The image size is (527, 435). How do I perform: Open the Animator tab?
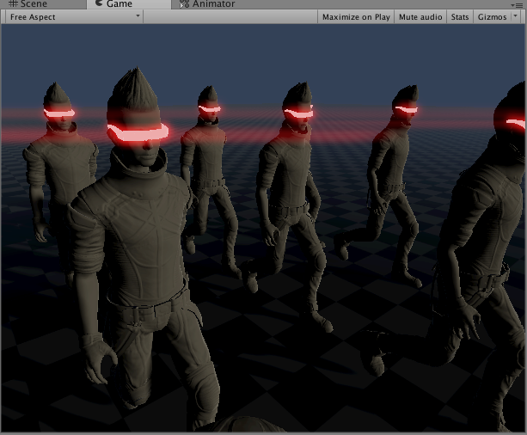coord(207,4)
